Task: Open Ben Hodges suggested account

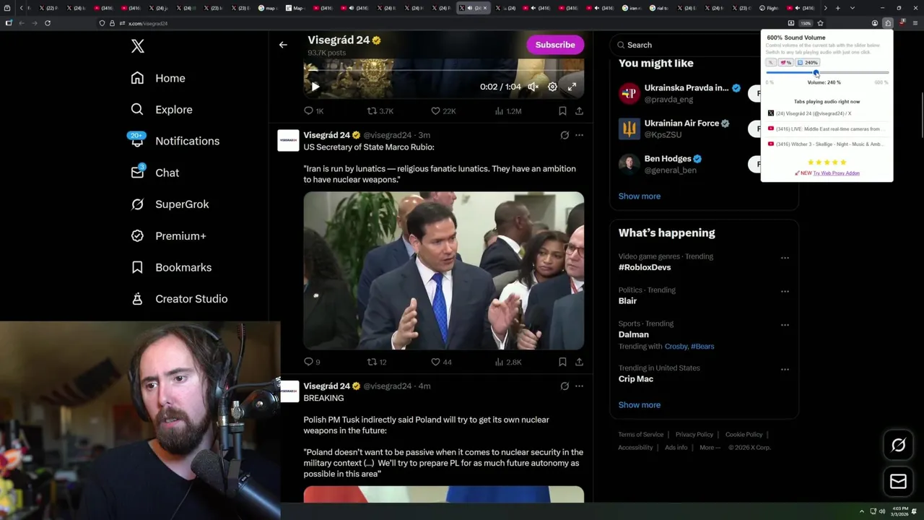Action: tap(661, 164)
